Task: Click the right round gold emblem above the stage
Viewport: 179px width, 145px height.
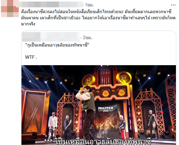Action: pos(124,78)
